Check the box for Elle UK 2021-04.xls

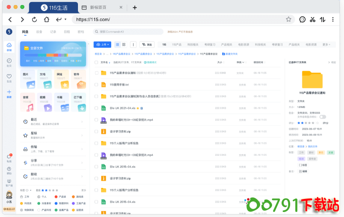click(97, 108)
